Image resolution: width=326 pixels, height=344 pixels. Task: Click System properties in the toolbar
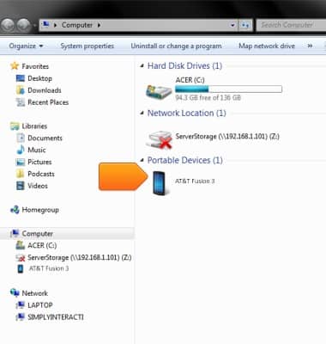(x=87, y=46)
